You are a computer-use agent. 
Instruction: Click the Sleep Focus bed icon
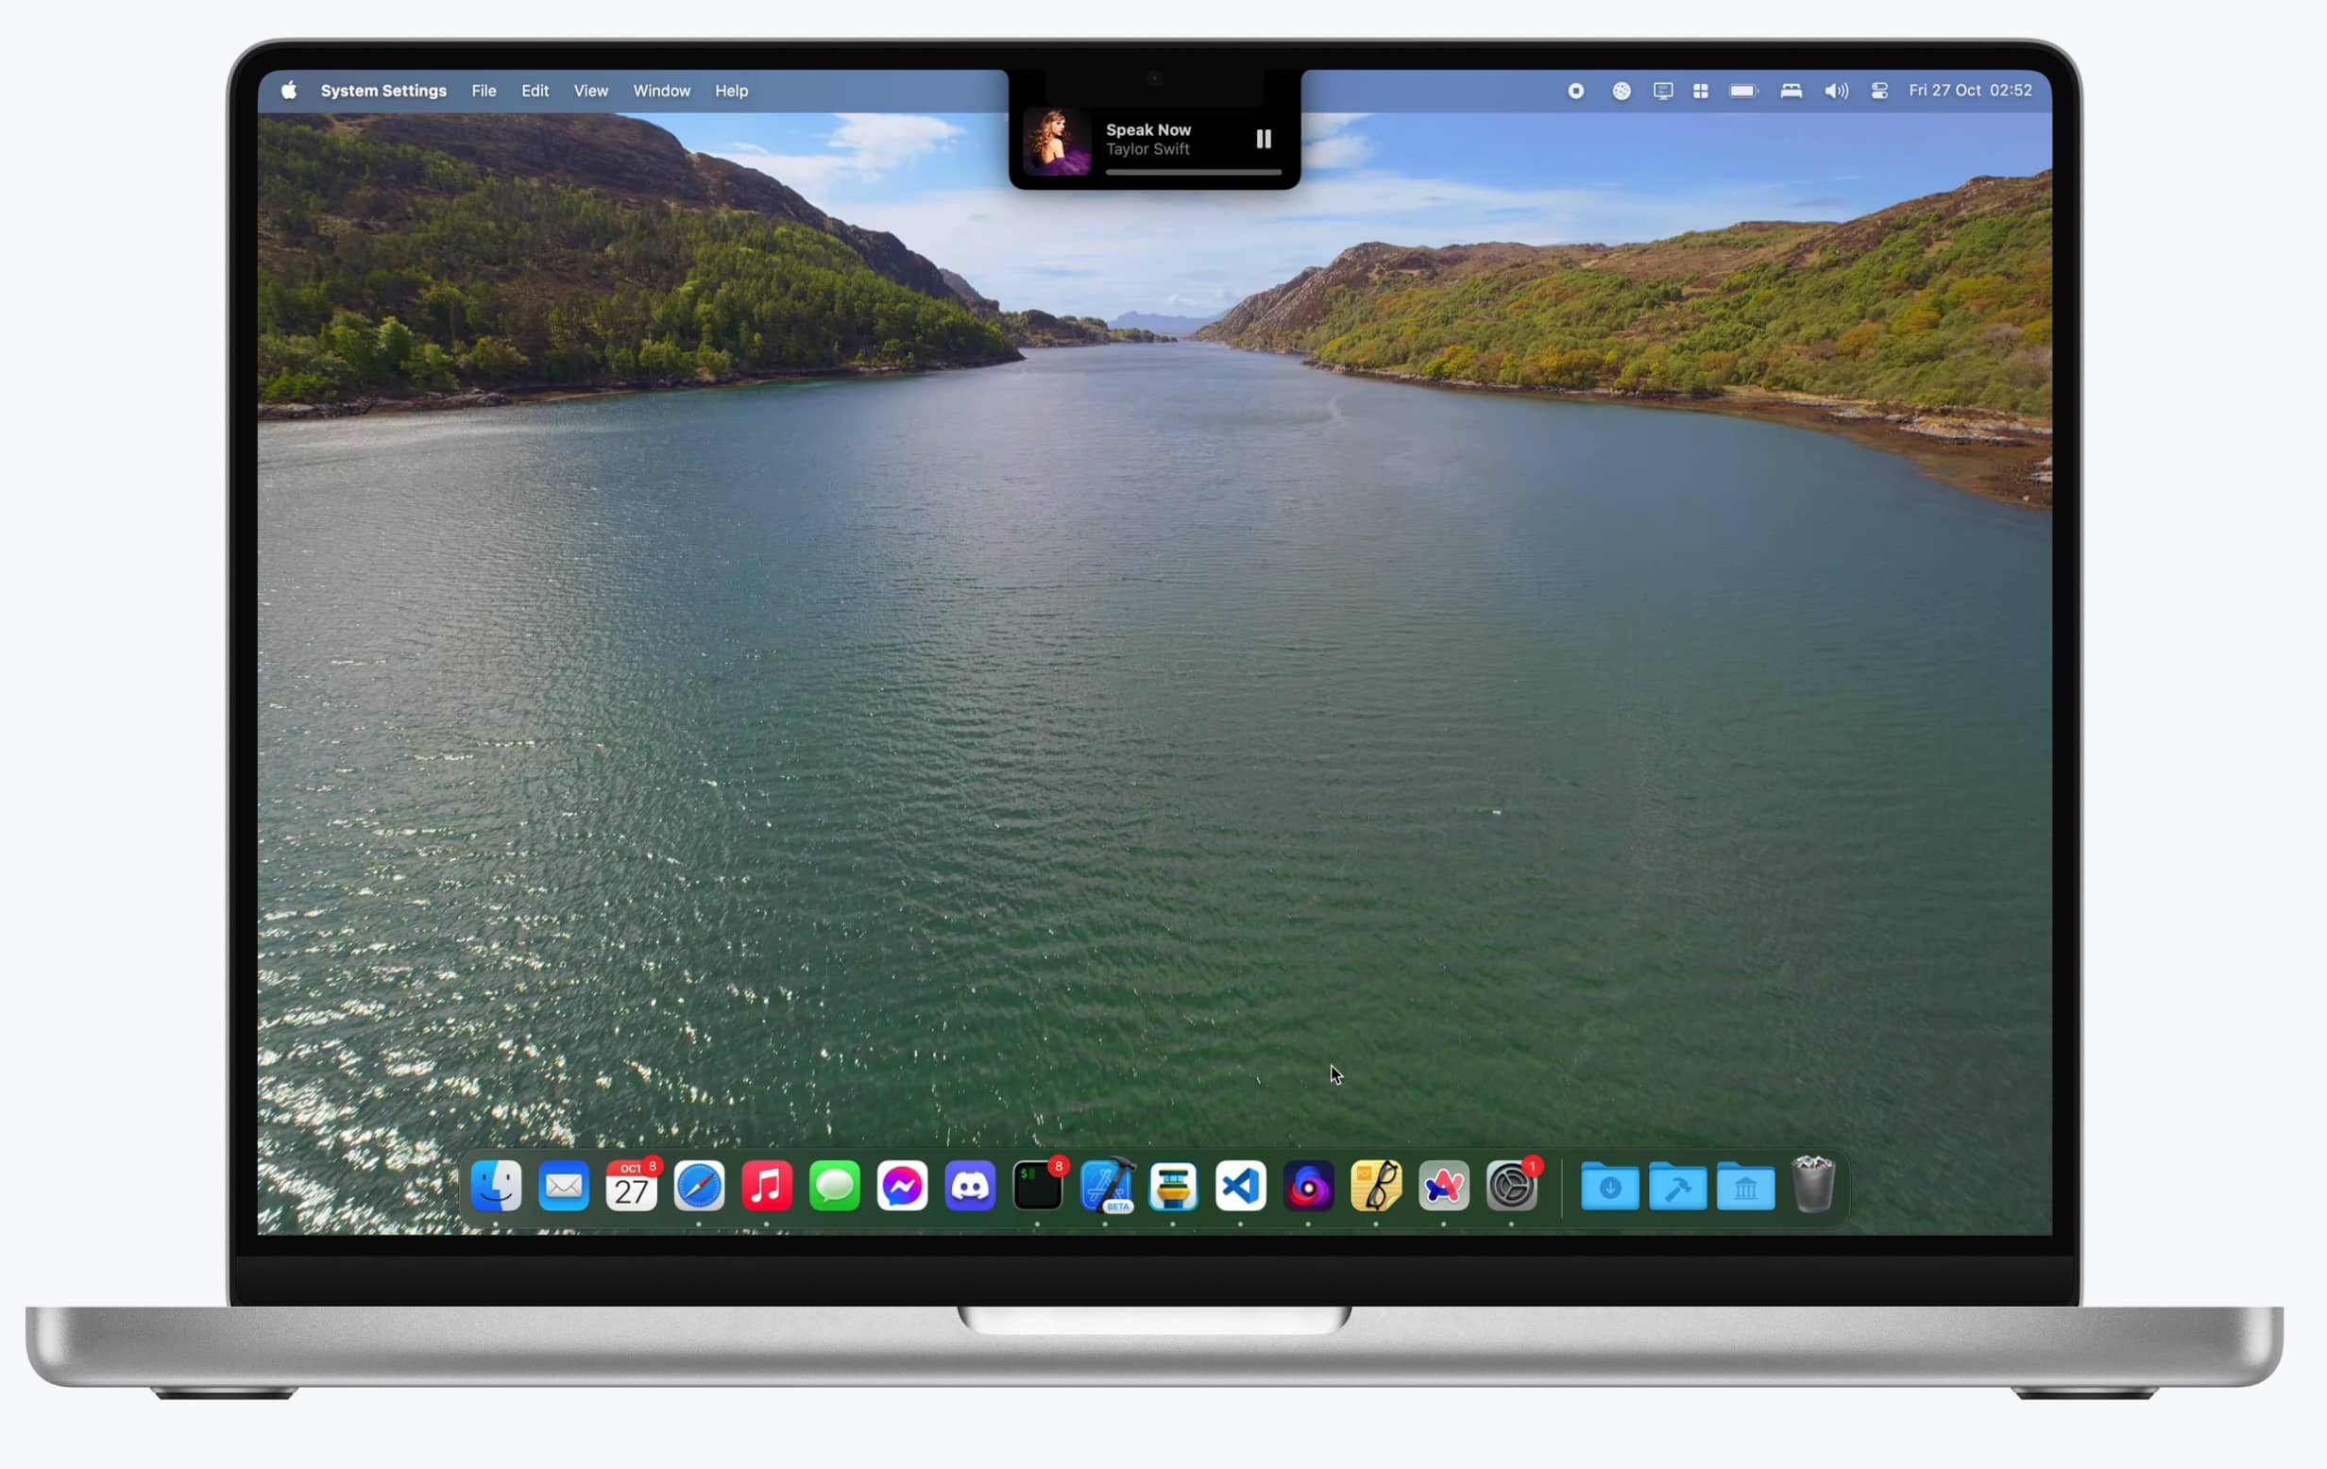click(1791, 91)
